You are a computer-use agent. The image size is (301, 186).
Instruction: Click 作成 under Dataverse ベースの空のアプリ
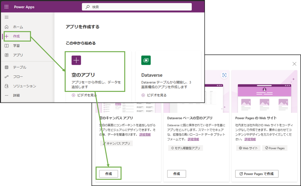[x=177, y=174]
